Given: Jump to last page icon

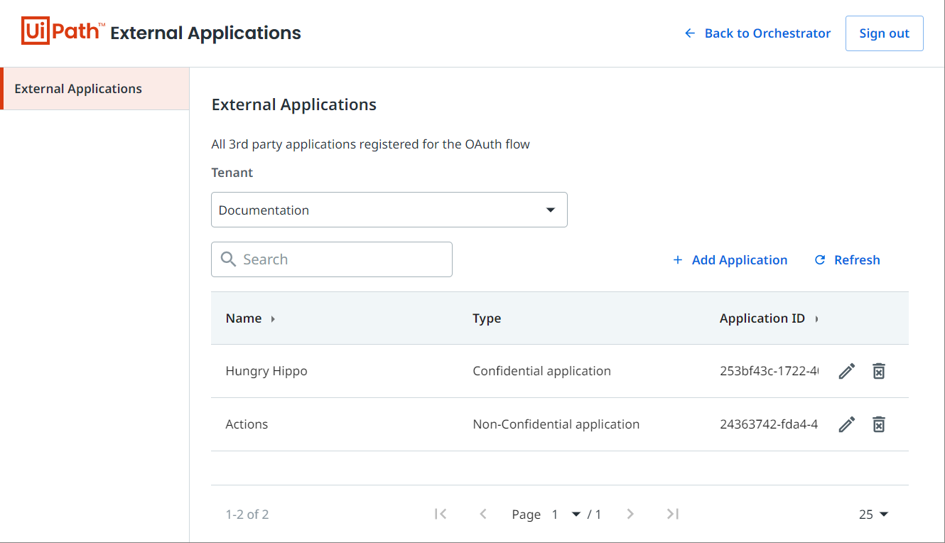Looking at the screenshot, I should coord(673,514).
